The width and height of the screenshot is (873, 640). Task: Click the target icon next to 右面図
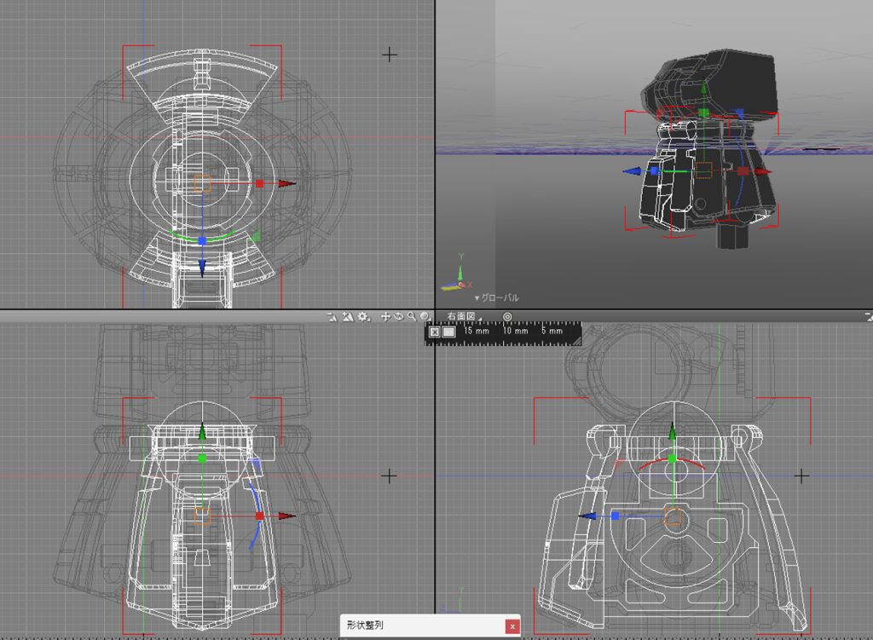click(507, 317)
